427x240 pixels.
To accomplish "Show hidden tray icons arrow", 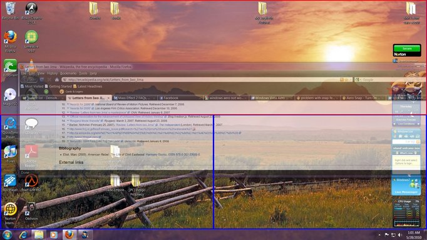I will (379, 235).
